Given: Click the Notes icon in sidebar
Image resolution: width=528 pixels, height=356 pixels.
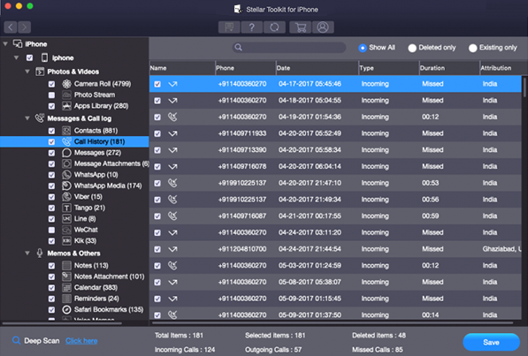Looking at the screenshot, I should (66, 266).
